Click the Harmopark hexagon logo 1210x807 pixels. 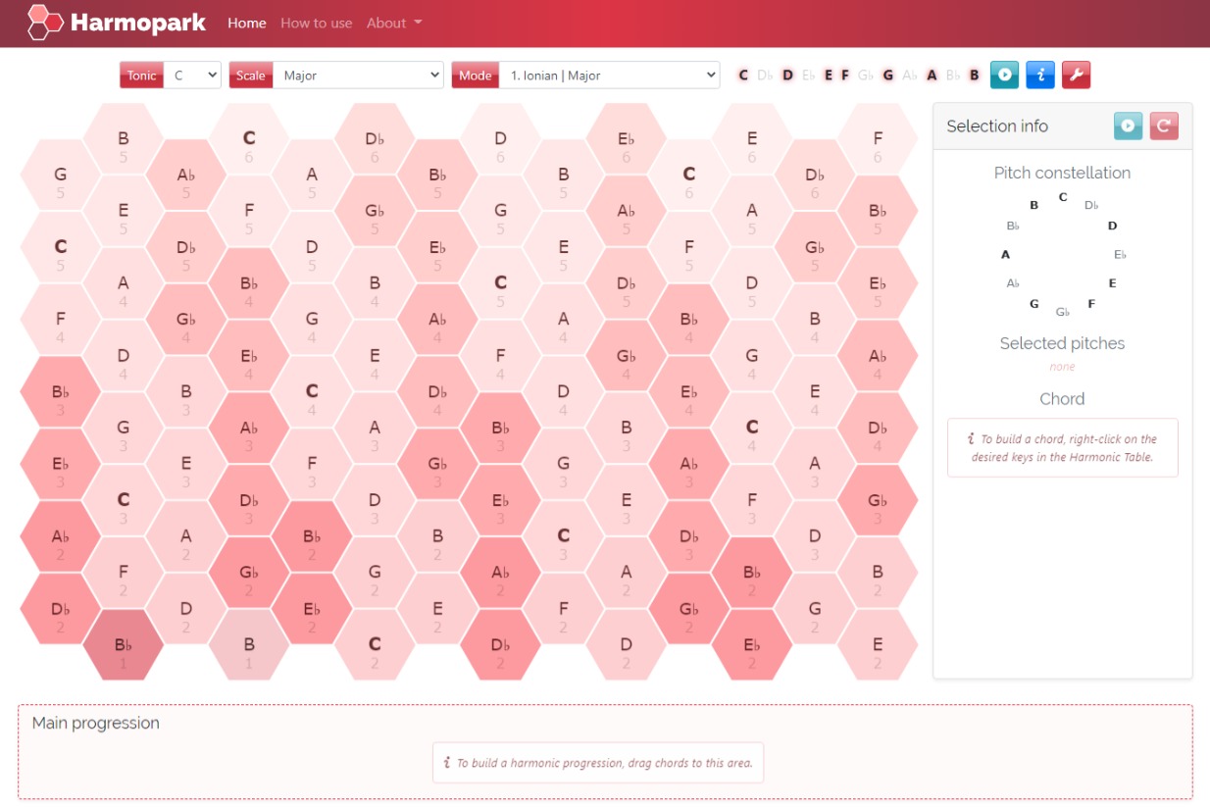45,23
